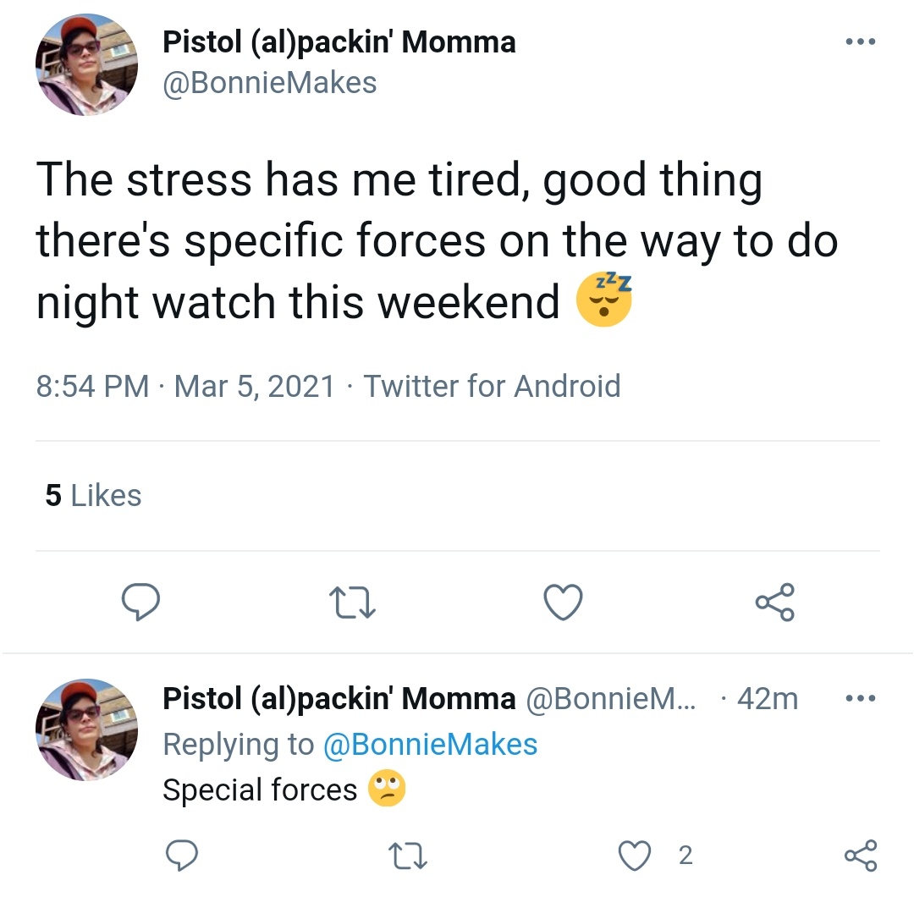Image resolution: width=914 pixels, height=897 pixels.
Task: Retweet the main tweet about stress
Action: (352, 602)
